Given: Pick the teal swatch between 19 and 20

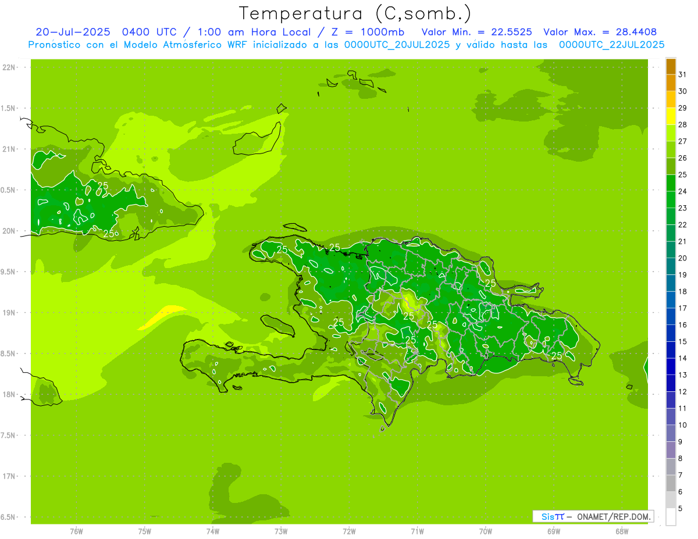Looking at the screenshot, I should click(x=671, y=266).
